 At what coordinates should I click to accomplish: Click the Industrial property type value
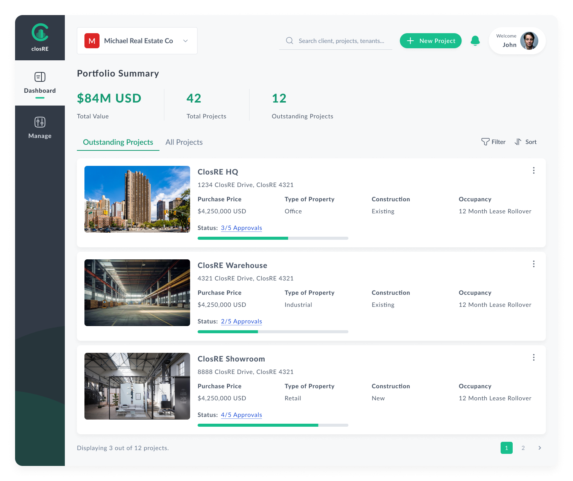coord(299,305)
